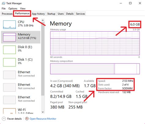
Task: Switch to the Processes tab
Action: pos(7,14)
